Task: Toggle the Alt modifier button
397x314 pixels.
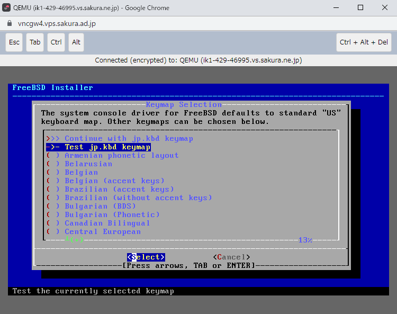Action: pyautogui.click(x=76, y=42)
